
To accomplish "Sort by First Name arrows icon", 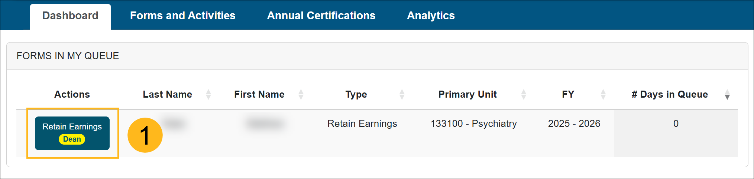I will (x=301, y=95).
